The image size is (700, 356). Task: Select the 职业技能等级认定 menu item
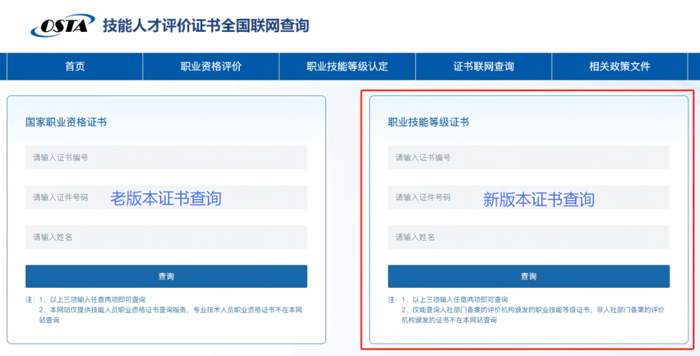pyautogui.click(x=347, y=66)
